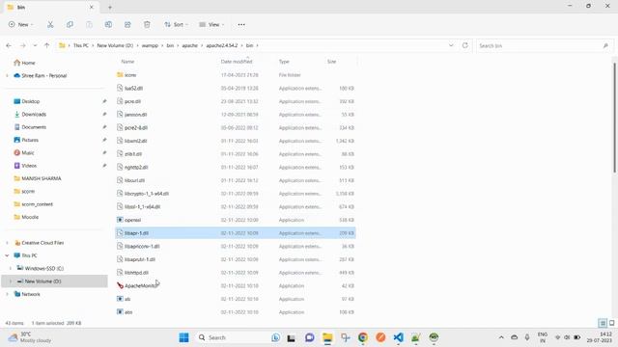Switch to large icons view in status bar
Image resolution: width=618 pixels, height=347 pixels.
click(611, 323)
